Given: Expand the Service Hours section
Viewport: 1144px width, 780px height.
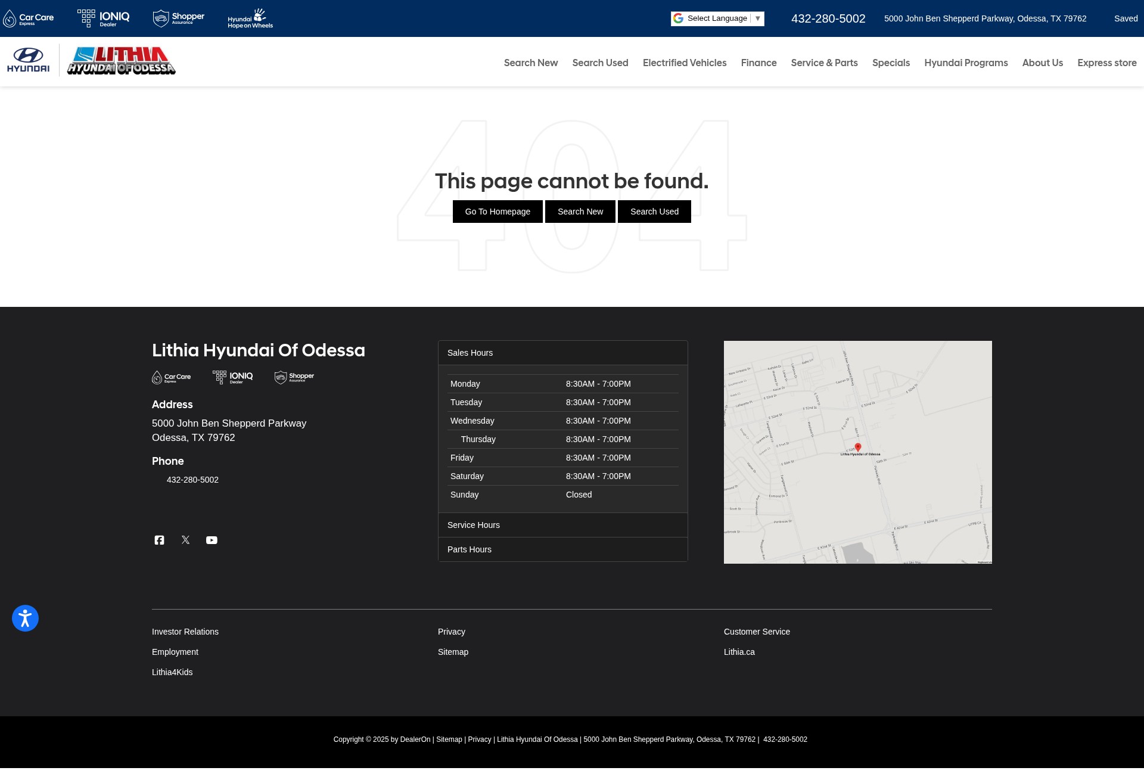Looking at the screenshot, I should pyautogui.click(x=563, y=525).
